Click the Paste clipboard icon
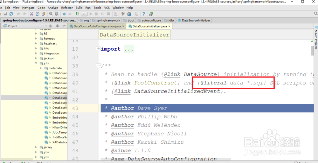The height and width of the screenshot is (163, 318). (x=43, y=14)
